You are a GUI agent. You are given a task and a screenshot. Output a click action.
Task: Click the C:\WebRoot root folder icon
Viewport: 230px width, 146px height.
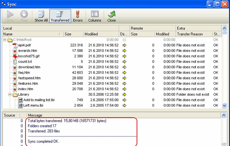[x=10, y=40]
